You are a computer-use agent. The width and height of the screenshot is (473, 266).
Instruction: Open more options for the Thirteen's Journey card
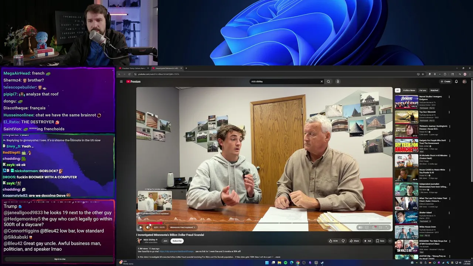pyautogui.click(x=449, y=126)
